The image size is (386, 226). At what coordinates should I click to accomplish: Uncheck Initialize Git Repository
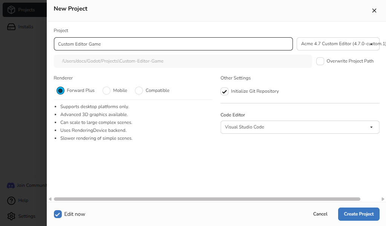pyautogui.click(x=224, y=91)
